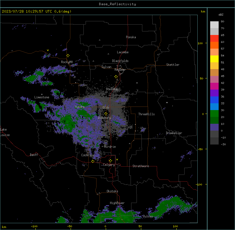The image size is (235, 230).
Task: Click the ThreeHills label
Action: 146,114
